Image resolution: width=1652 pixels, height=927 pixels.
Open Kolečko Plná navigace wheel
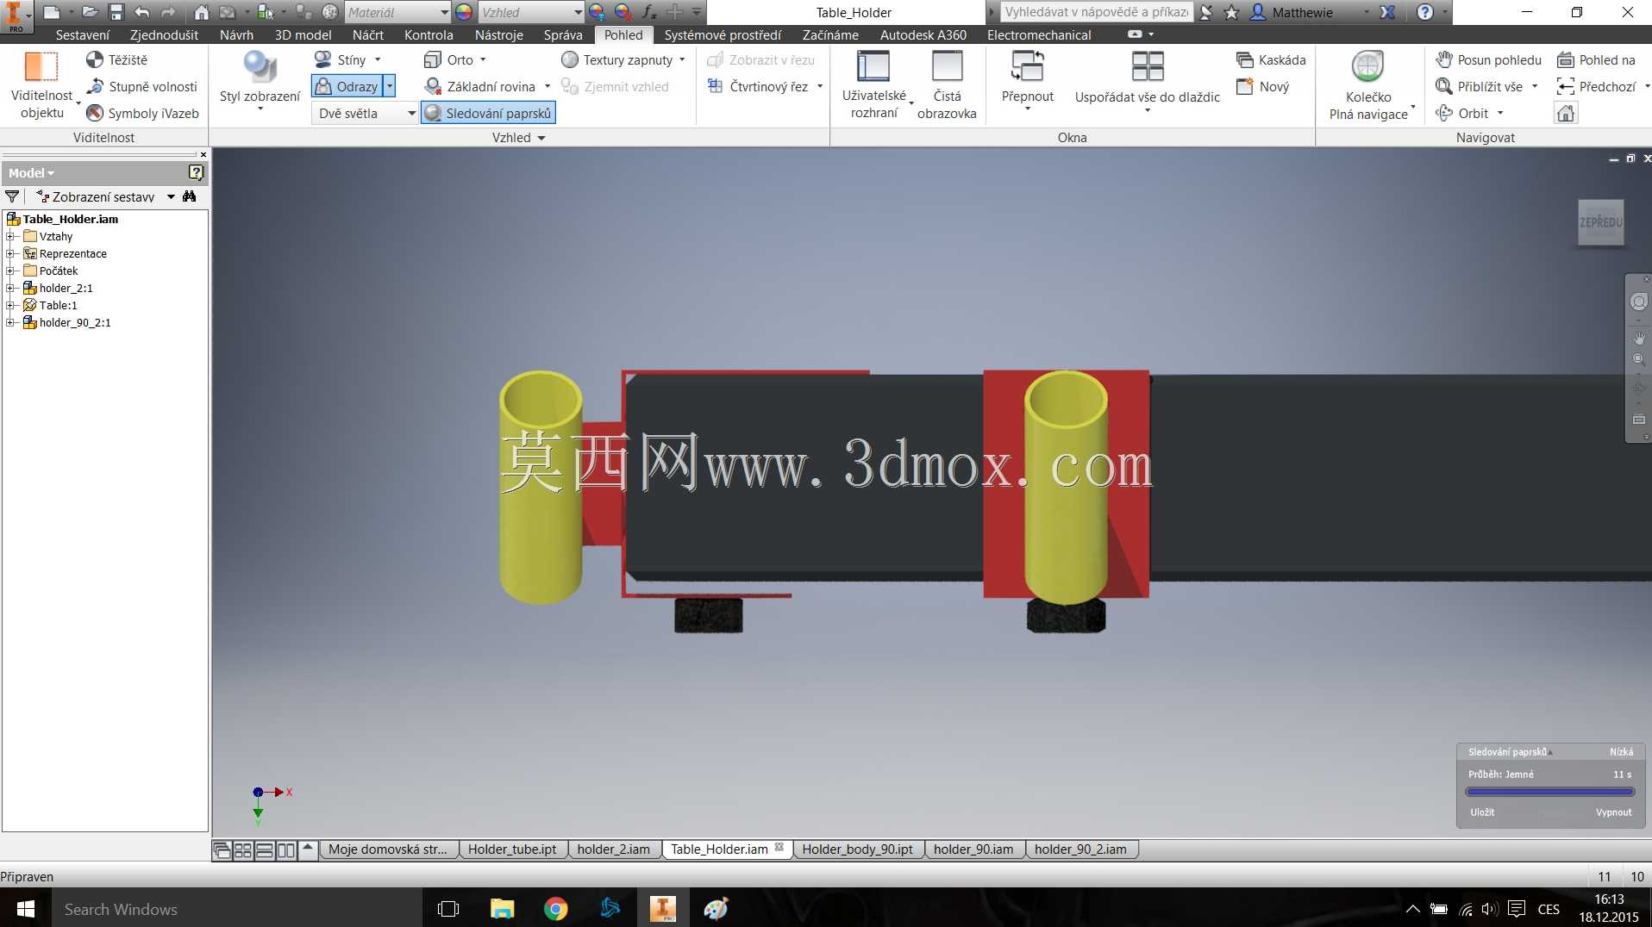[x=1368, y=85]
